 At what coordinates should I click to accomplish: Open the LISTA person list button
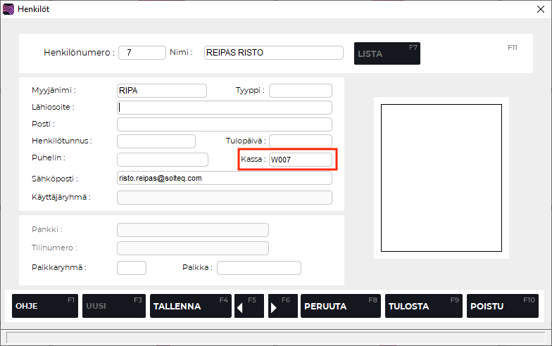[387, 53]
